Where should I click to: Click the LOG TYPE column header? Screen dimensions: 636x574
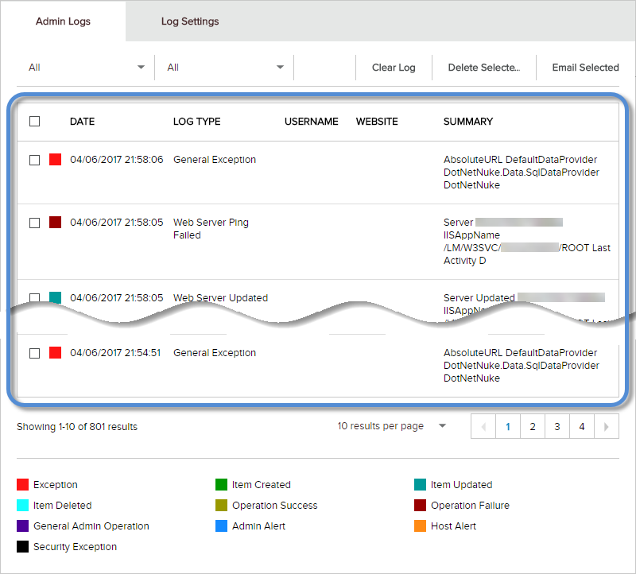coord(196,122)
